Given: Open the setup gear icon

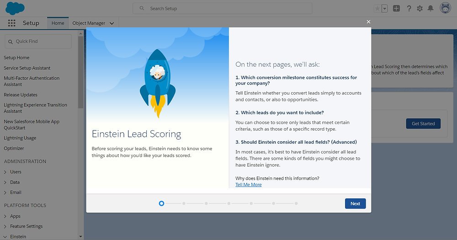Looking at the screenshot, I should click(420, 8).
